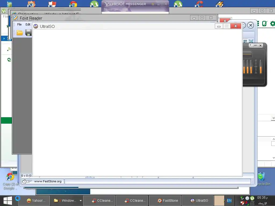Switch to the first CCleaner taskbar button
Image resolution: width=275 pixels, height=206 pixels.
tap(99, 201)
